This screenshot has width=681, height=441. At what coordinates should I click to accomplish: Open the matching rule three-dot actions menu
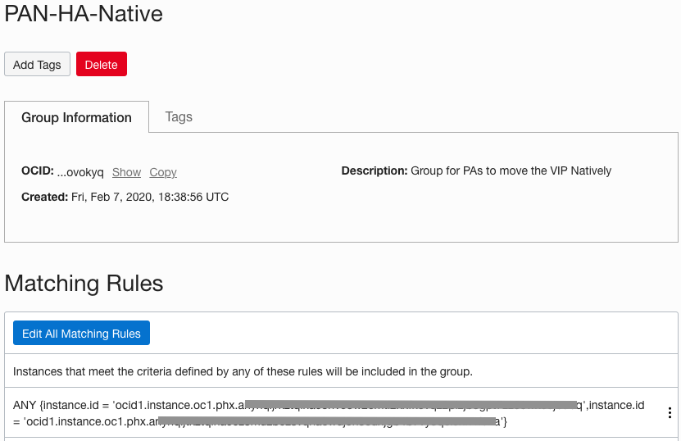click(x=670, y=413)
